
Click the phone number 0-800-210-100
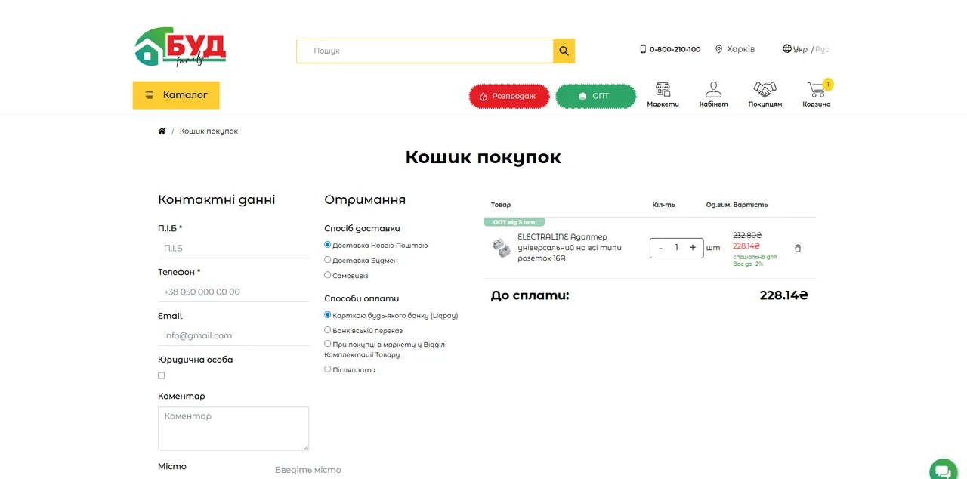point(675,49)
